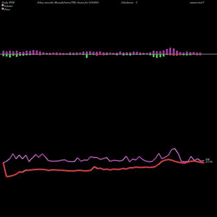Select the "Volume" legend label
Image resolution: width=217 pixels, height=217 pixels.
(x=8, y=6)
